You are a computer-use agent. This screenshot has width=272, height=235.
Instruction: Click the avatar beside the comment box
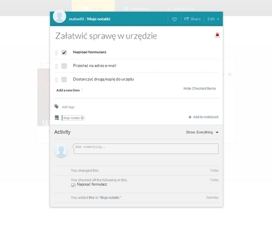click(61, 150)
